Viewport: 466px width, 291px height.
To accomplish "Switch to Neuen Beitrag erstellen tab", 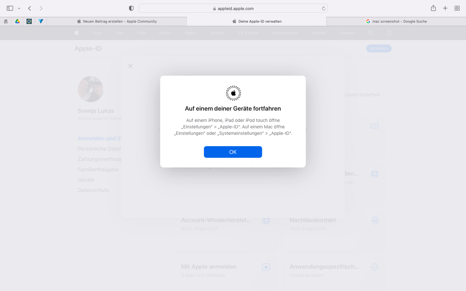I will 117,21.
